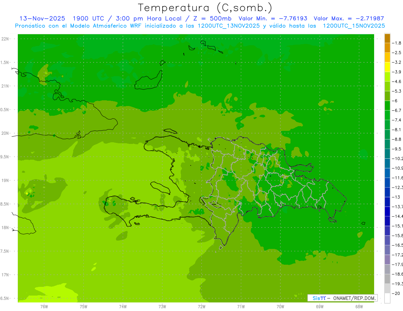Click the '19N' latitude label
Viewport: 403px width, 311px height.
[x=6, y=180]
